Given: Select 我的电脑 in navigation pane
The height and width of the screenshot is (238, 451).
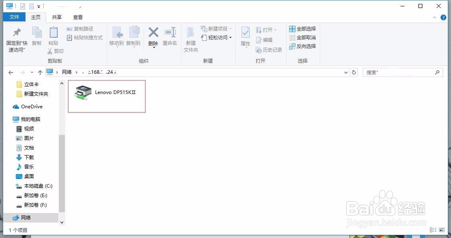Looking at the screenshot, I should pos(27,119).
